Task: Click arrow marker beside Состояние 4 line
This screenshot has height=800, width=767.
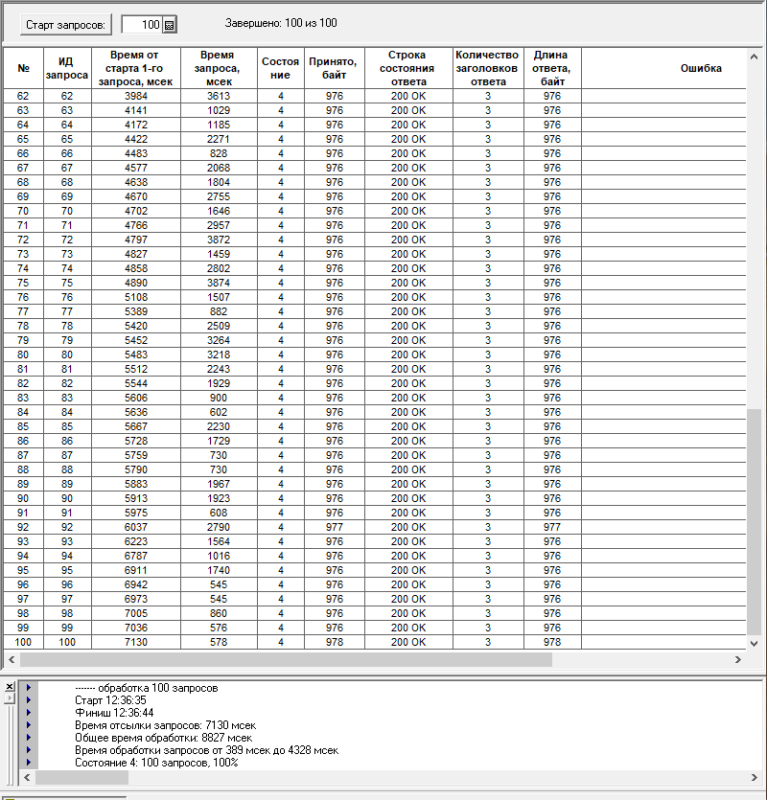Action: [29, 763]
